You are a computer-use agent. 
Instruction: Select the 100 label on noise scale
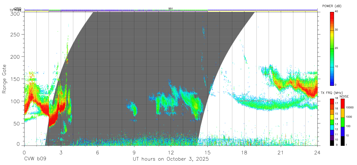[x=347, y=126]
